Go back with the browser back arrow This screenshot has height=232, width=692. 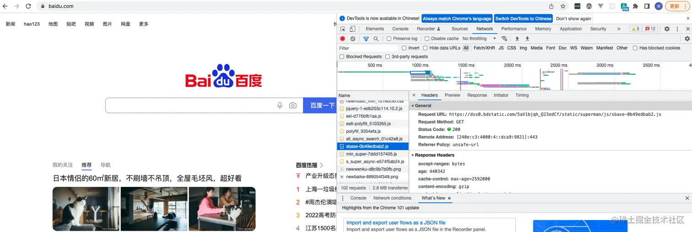(x=5, y=6)
